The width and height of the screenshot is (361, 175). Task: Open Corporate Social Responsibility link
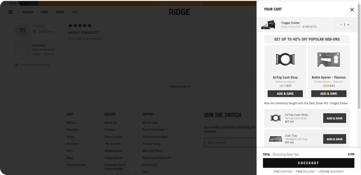[x=115, y=167]
